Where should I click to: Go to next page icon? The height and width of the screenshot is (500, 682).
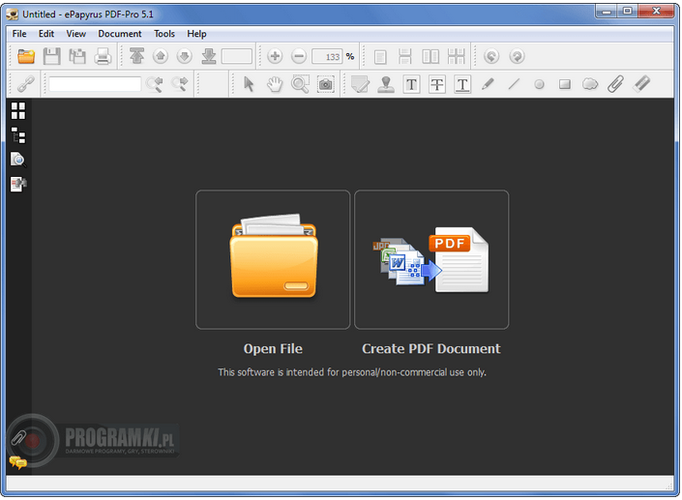tap(185, 56)
